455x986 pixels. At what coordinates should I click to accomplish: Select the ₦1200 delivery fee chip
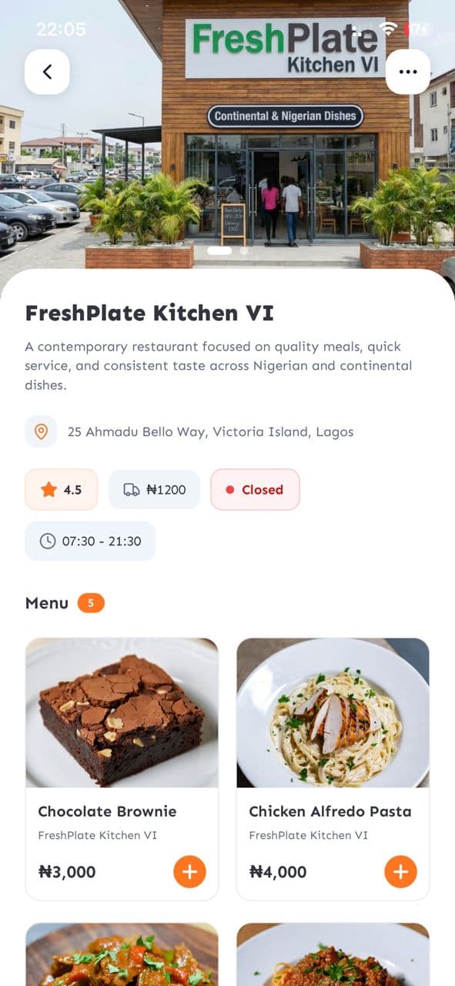pyautogui.click(x=154, y=489)
